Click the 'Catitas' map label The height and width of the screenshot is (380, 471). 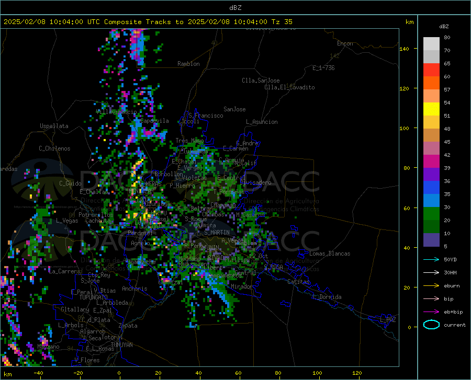point(298,282)
